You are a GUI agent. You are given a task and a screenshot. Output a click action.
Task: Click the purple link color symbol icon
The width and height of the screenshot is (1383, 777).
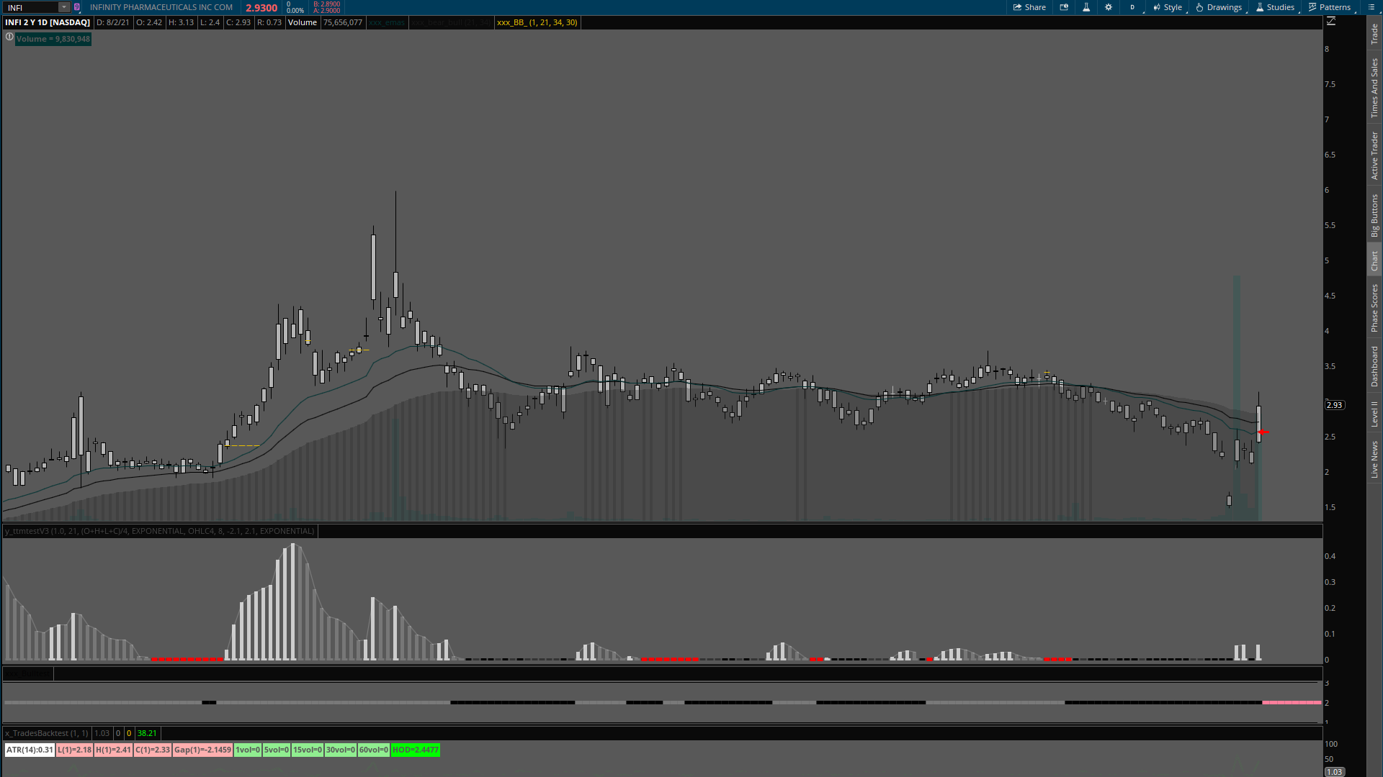pyautogui.click(x=77, y=7)
